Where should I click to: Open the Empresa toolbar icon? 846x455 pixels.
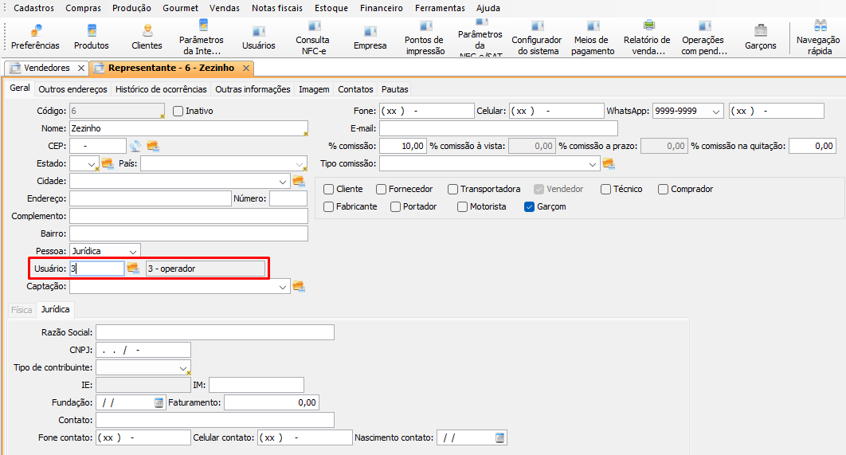pyautogui.click(x=370, y=37)
